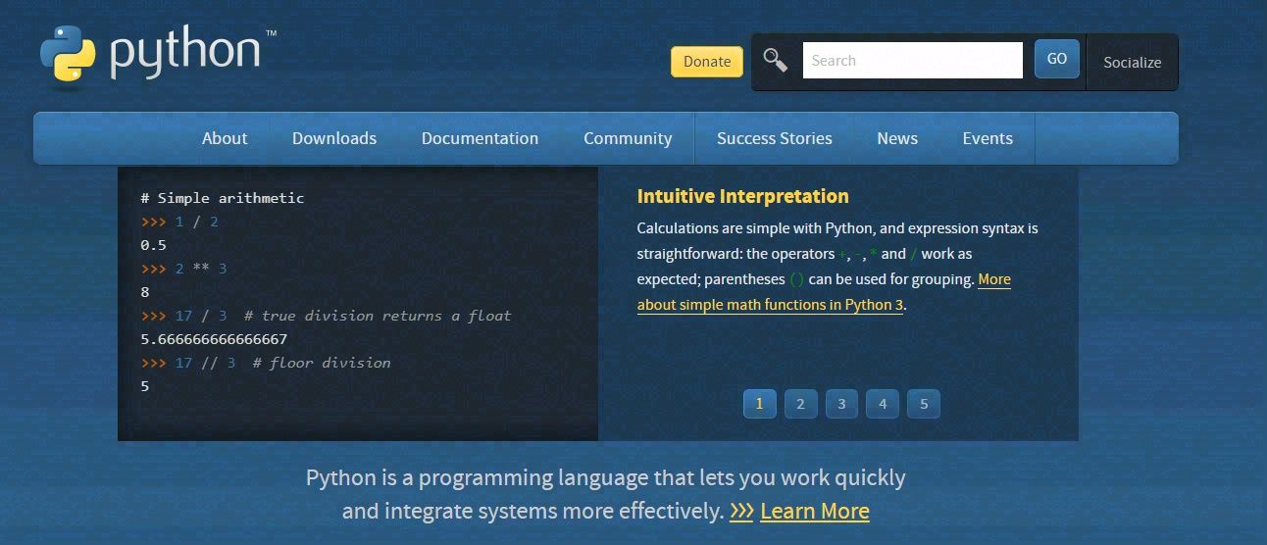Screen dimensions: 1267x545
Task: Open the Success Stories navigation menu
Action: pos(775,138)
